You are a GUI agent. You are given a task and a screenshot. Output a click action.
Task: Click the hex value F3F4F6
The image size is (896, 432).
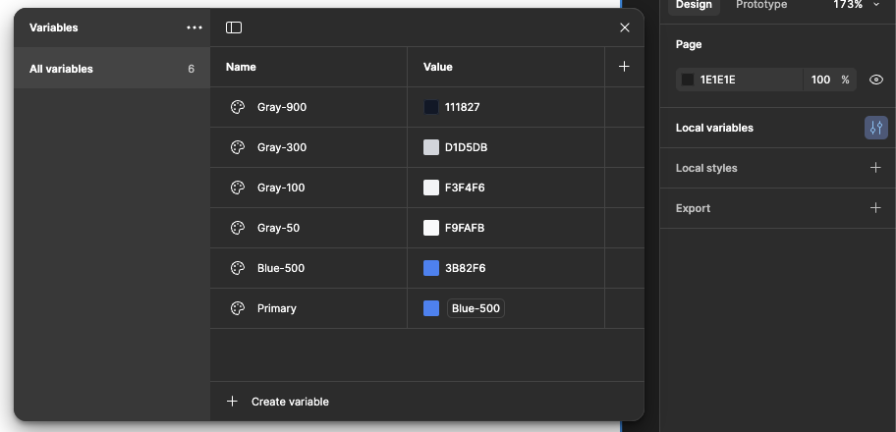pyautogui.click(x=465, y=188)
